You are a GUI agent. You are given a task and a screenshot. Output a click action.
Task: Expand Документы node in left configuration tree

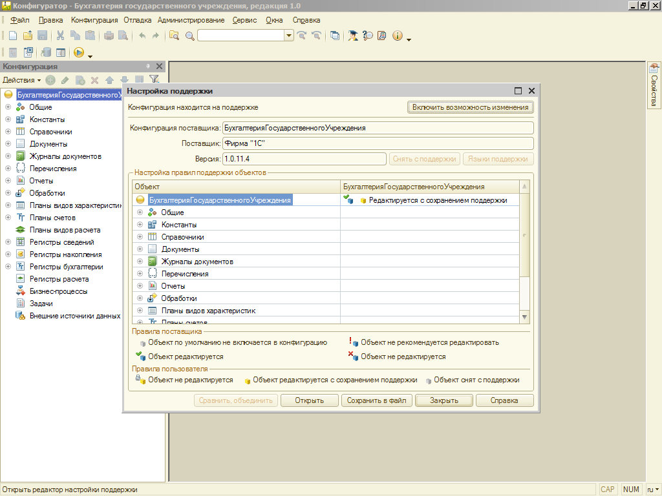(x=8, y=144)
